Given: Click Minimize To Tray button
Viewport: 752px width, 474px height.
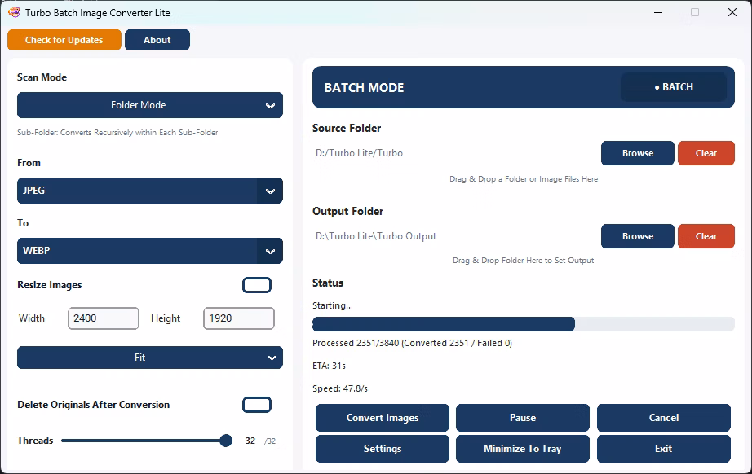Looking at the screenshot, I should tap(522, 449).
